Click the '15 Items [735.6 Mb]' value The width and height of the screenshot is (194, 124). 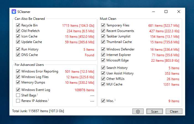(x=165, y=42)
